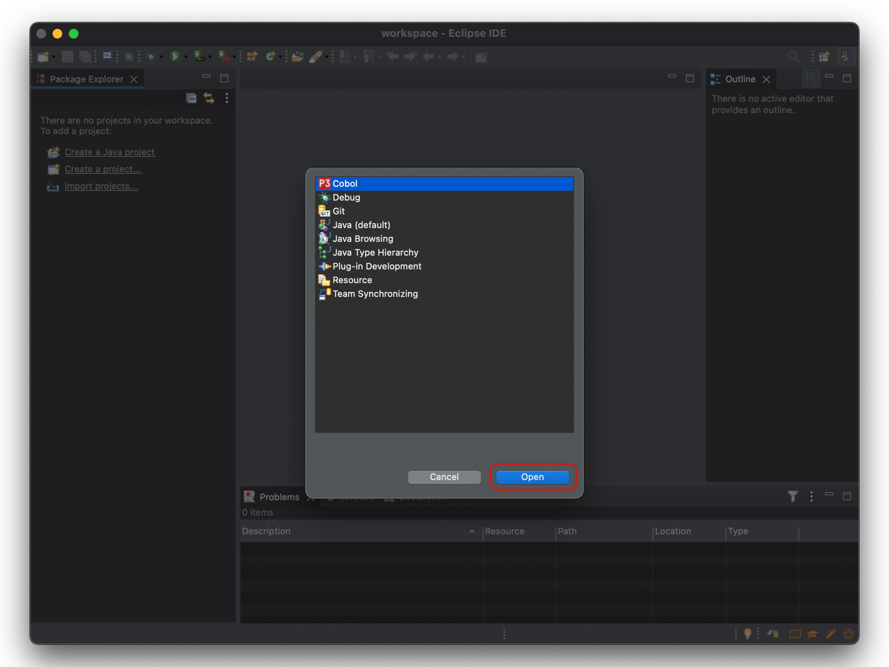889x667 pixels.
Task: Click the graduation cap icon in status bar
Action: [813, 634]
